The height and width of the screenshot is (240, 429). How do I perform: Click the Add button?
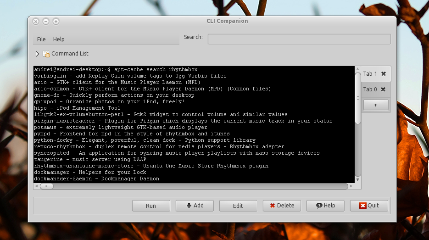(195, 206)
